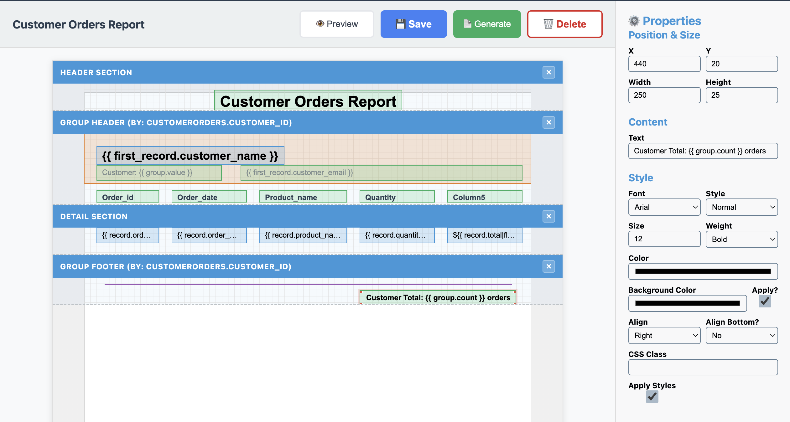Viewport: 790px width, 422px height.
Task: Remove the Group Header section
Action: (x=548, y=122)
